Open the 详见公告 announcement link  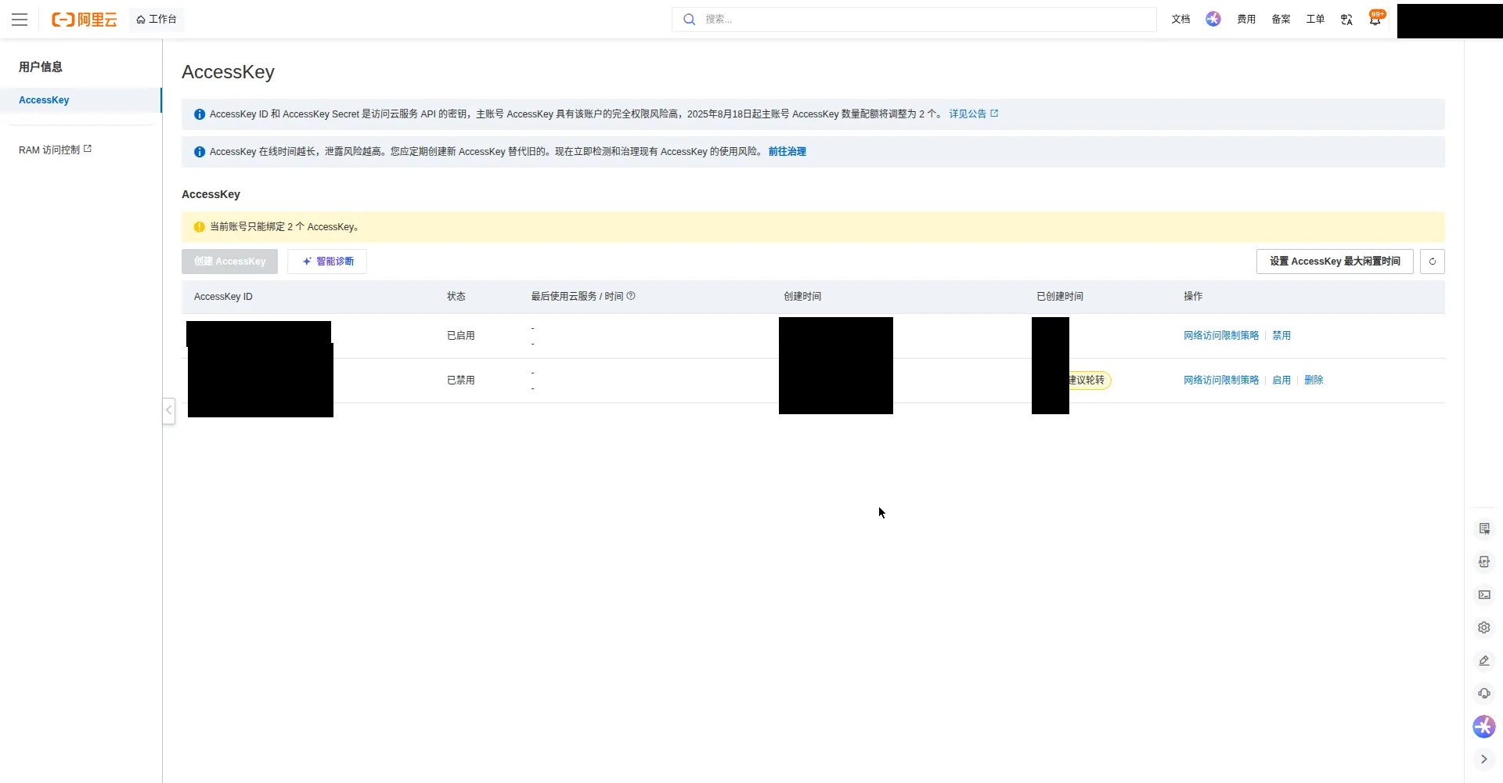point(973,114)
